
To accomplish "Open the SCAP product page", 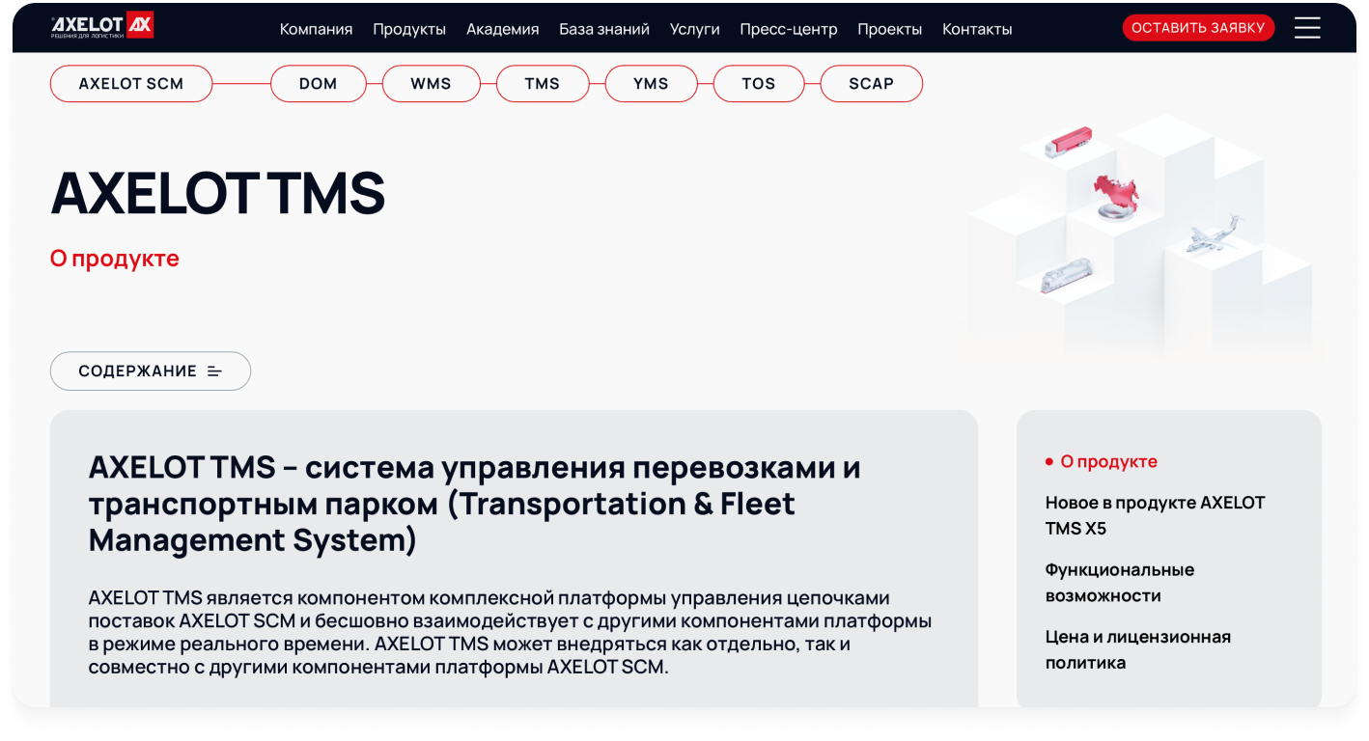I will click(871, 84).
